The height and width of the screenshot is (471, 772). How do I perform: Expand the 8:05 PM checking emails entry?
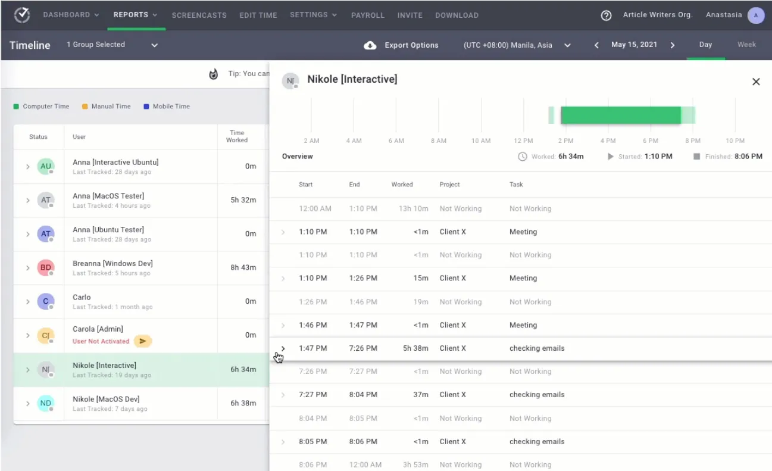coord(283,442)
